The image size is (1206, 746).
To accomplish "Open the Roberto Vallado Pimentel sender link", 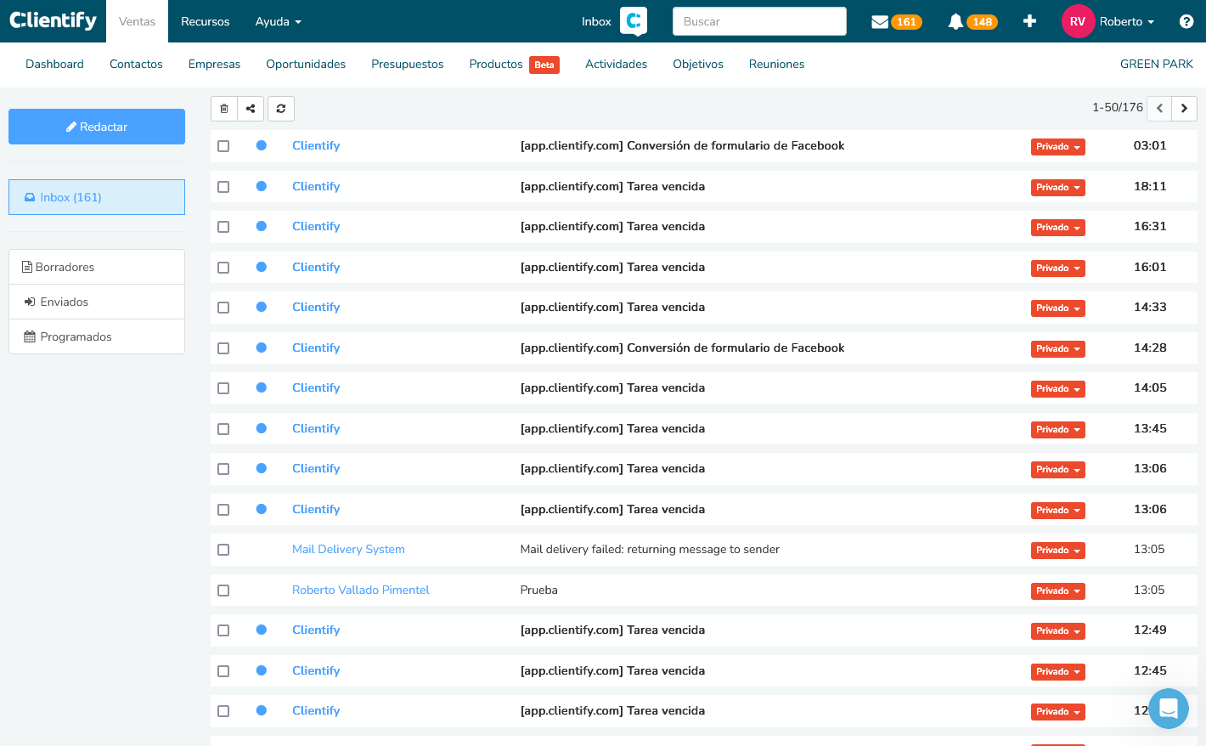I will click(x=360, y=590).
